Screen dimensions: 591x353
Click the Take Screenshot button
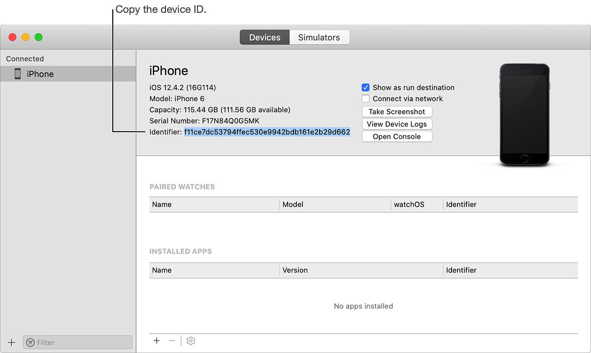pyautogui.click(x=397, y=111)
